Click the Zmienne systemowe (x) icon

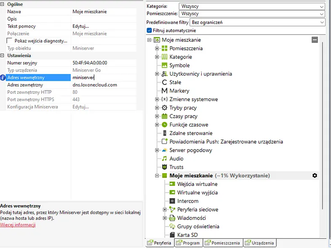(x=164, y=99)
